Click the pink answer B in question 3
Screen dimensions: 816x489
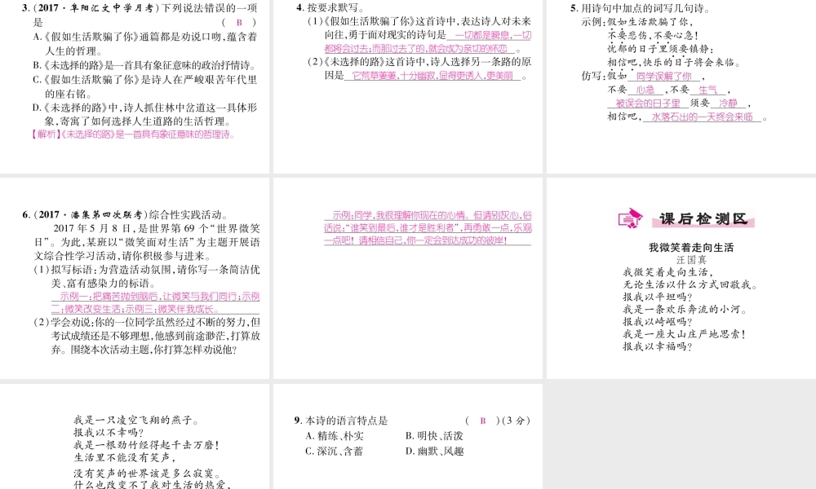click(x=239, y=22)
